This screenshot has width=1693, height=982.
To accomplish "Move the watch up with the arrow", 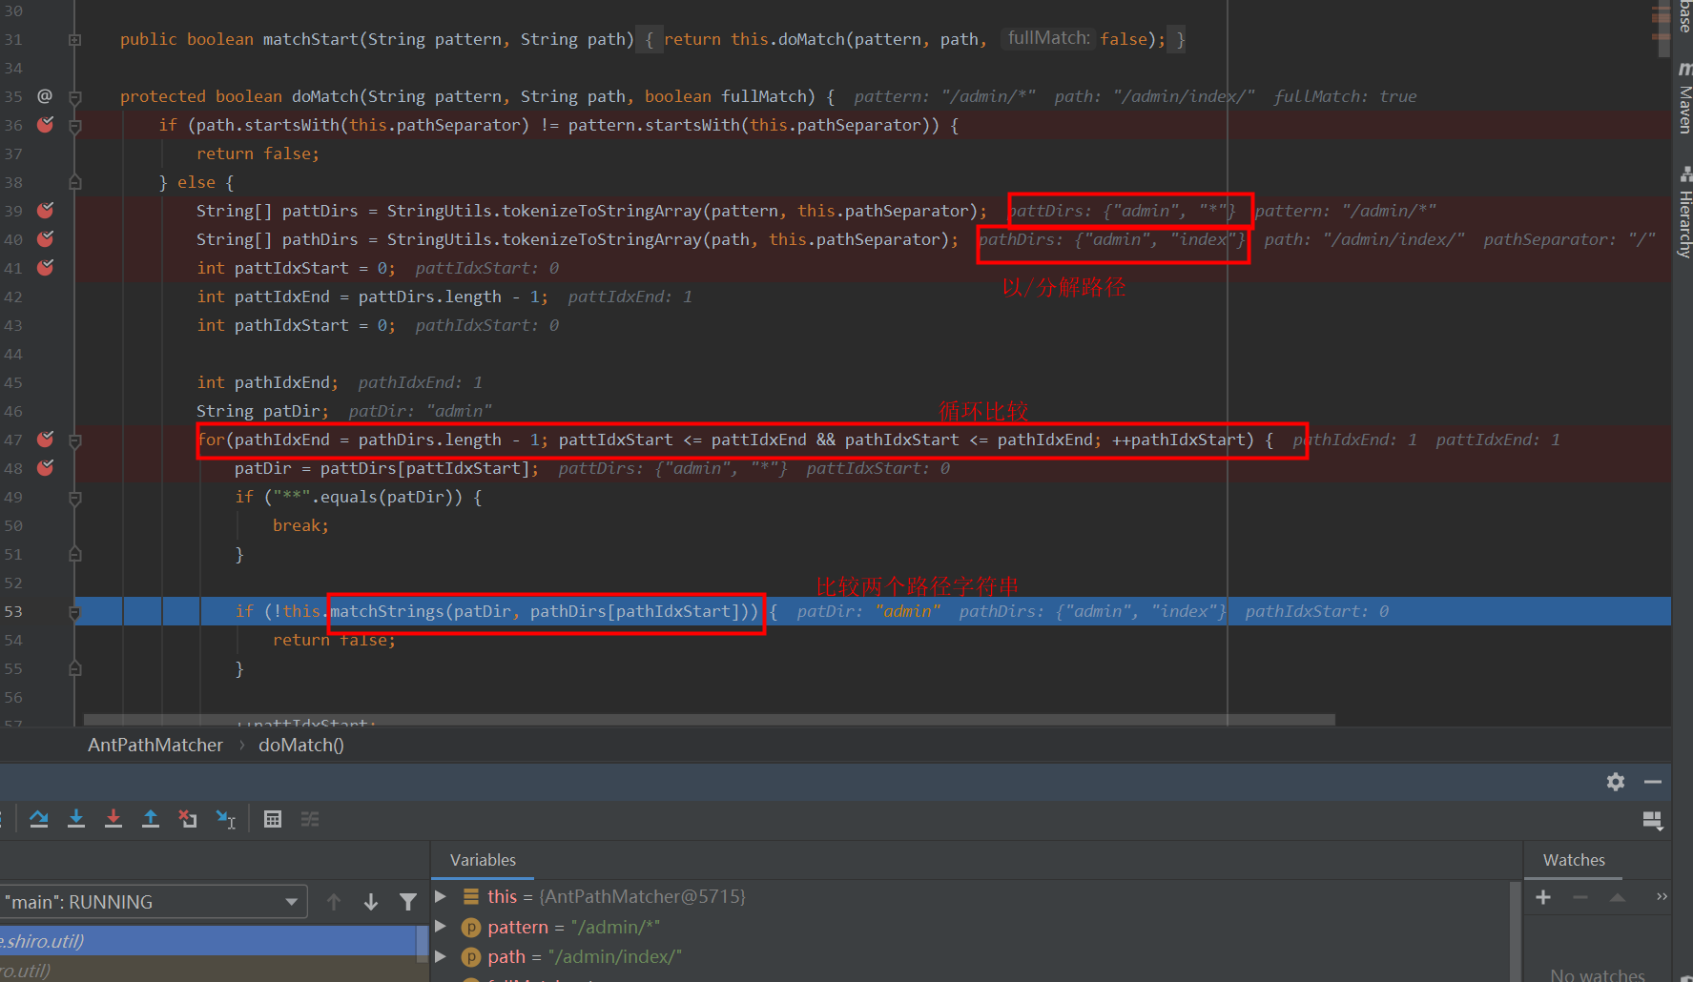I will (x=1618, y=897).
